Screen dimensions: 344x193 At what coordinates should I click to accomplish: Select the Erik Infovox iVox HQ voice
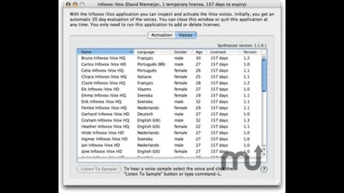coord(169,102)
